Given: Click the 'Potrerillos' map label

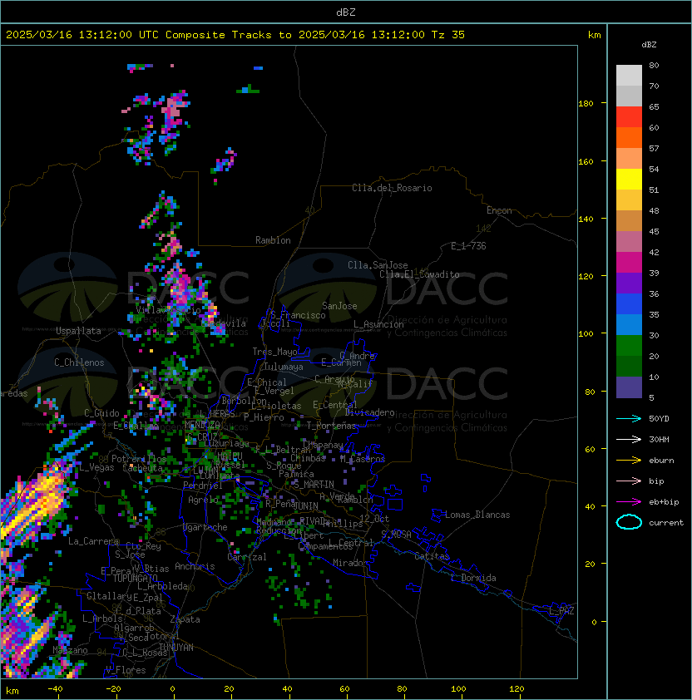Looking at the screenshot, I should pos(139,459).
